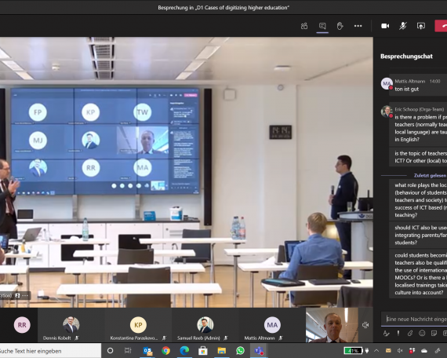Click the camera switch icon beside self-view

[x=365, y=325]
